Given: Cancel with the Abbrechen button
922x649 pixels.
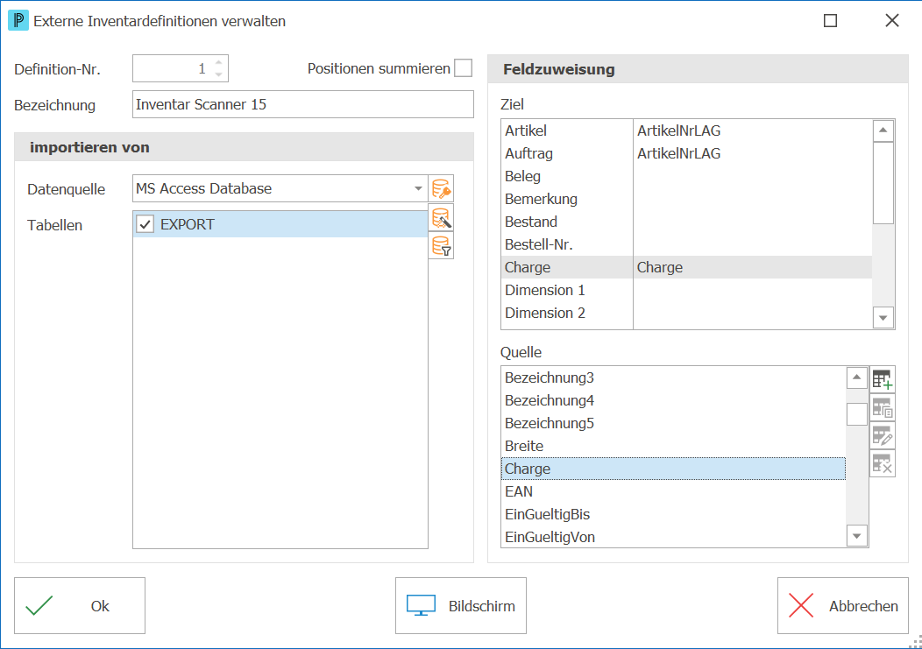Looking at the screenshot, I should [x=842, y=605].
